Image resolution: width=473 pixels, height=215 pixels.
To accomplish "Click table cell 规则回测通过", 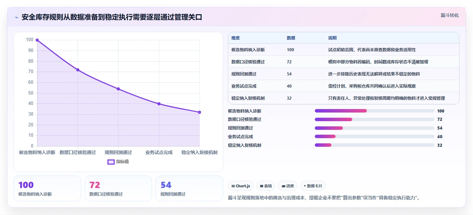I will point(244,74).
